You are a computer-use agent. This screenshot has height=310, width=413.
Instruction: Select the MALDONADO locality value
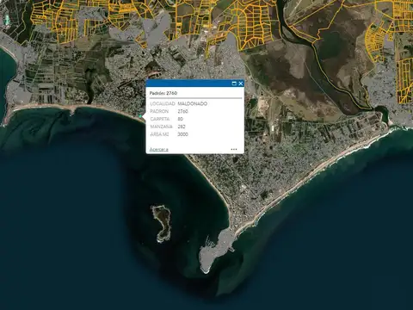(193, 103)
